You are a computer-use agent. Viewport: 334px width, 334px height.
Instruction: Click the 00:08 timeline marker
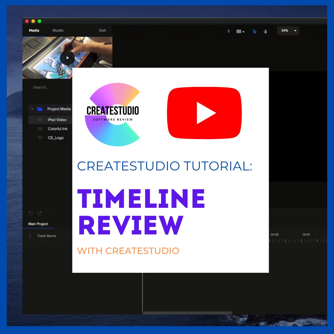coord(275,234)
